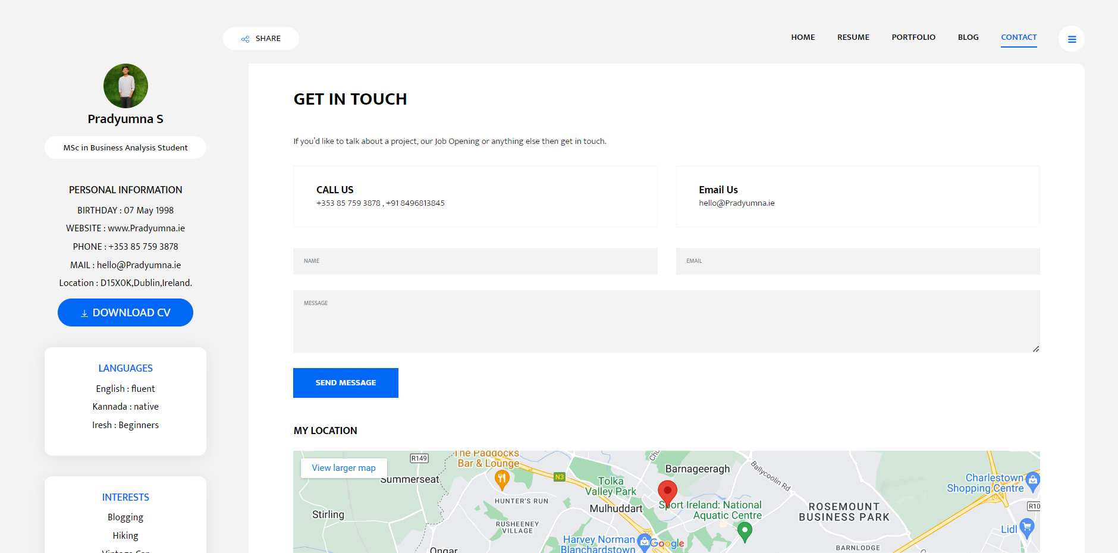Click the green map pin below Aquatic Centre
Viewport: 1118px width, 553px height.
745,529
